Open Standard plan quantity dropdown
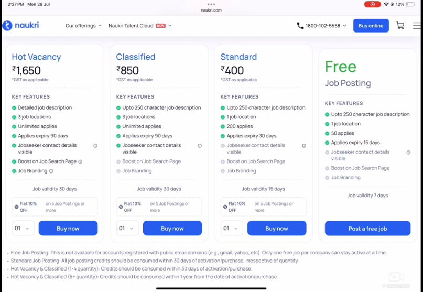423x292 pixels. tap(232, 228)
